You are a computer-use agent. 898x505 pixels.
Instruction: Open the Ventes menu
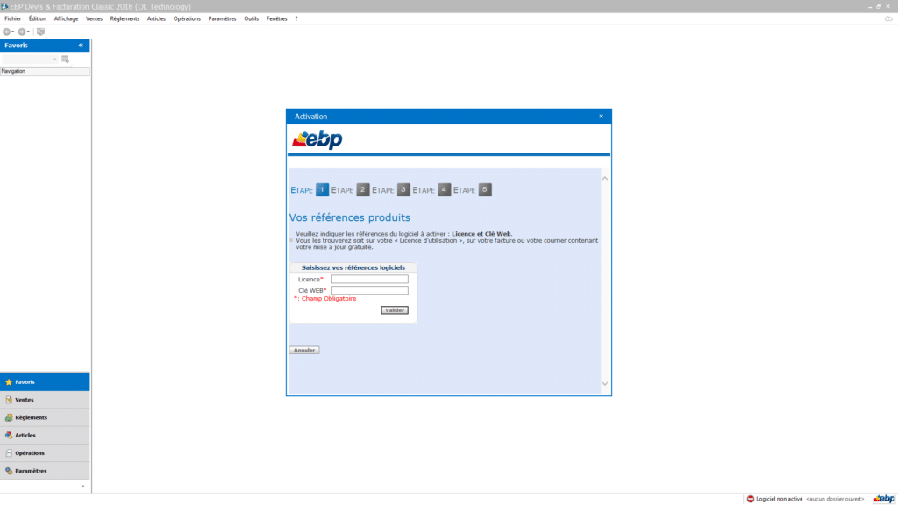(x=94, y=19)
